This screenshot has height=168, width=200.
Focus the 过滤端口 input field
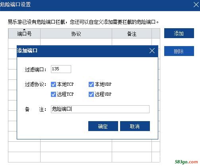tap(61, 69)
